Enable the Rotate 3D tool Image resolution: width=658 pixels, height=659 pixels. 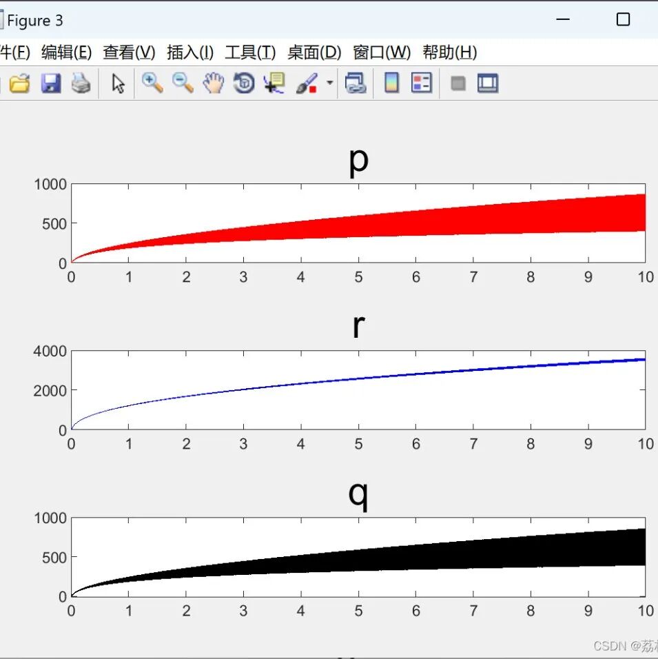(244, 83)
